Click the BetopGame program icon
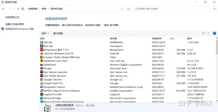 [41, 50]
